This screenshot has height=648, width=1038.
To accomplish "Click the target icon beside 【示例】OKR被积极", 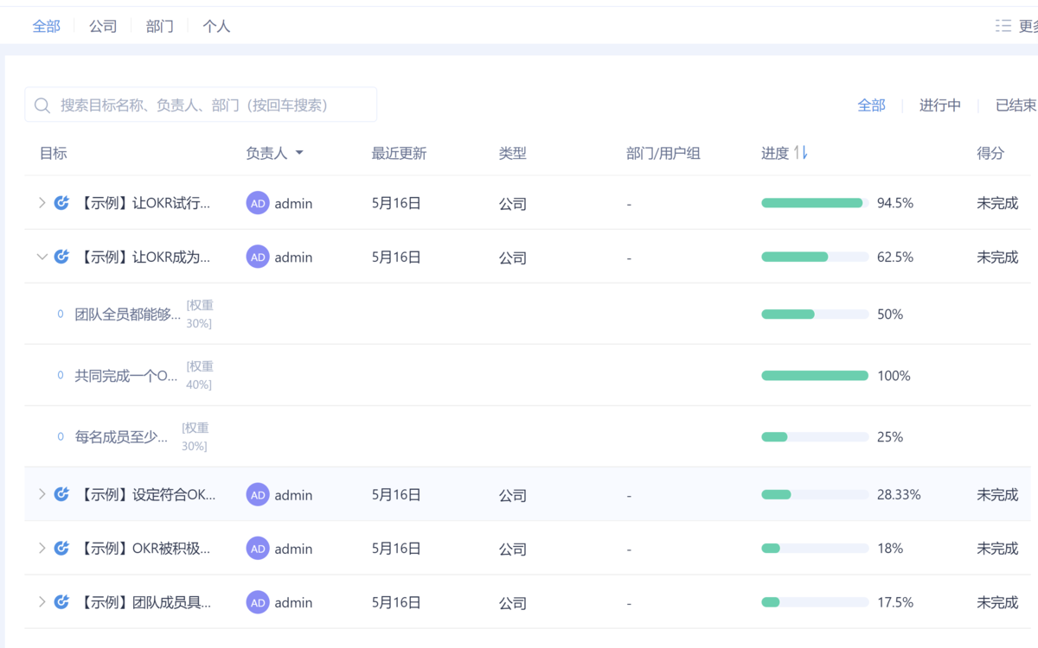I will click(61, 548).
